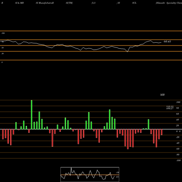Viewport: 182px width, 182px height.
Task: Open the mini oscillator thumbnail chart
Action: coord(90,174)
